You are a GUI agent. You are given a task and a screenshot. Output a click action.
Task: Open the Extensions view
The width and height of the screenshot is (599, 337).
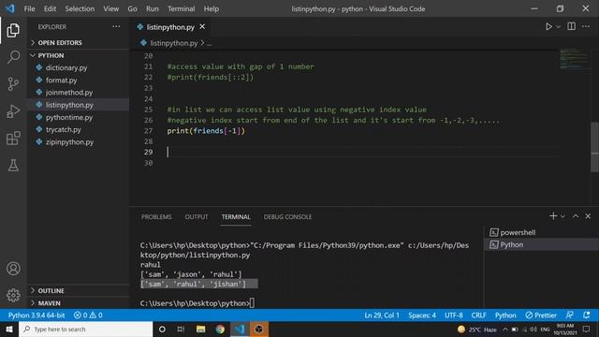coord(13,139)
